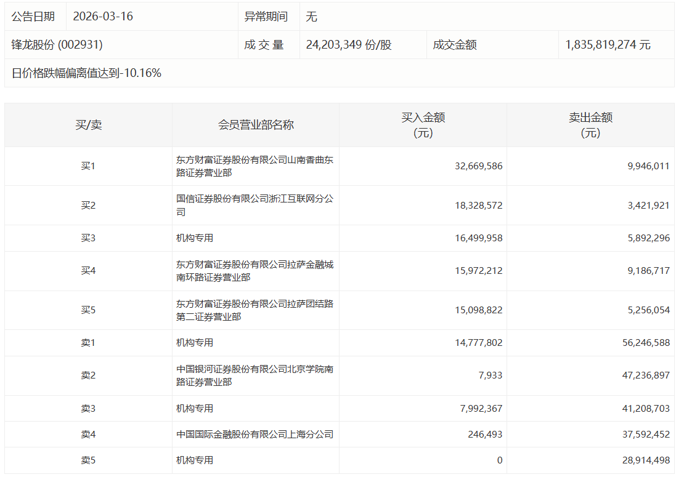Click the 日价格跌幅偏离值达到-10.16% notice row
684x477 pixels.
(87, 73)
